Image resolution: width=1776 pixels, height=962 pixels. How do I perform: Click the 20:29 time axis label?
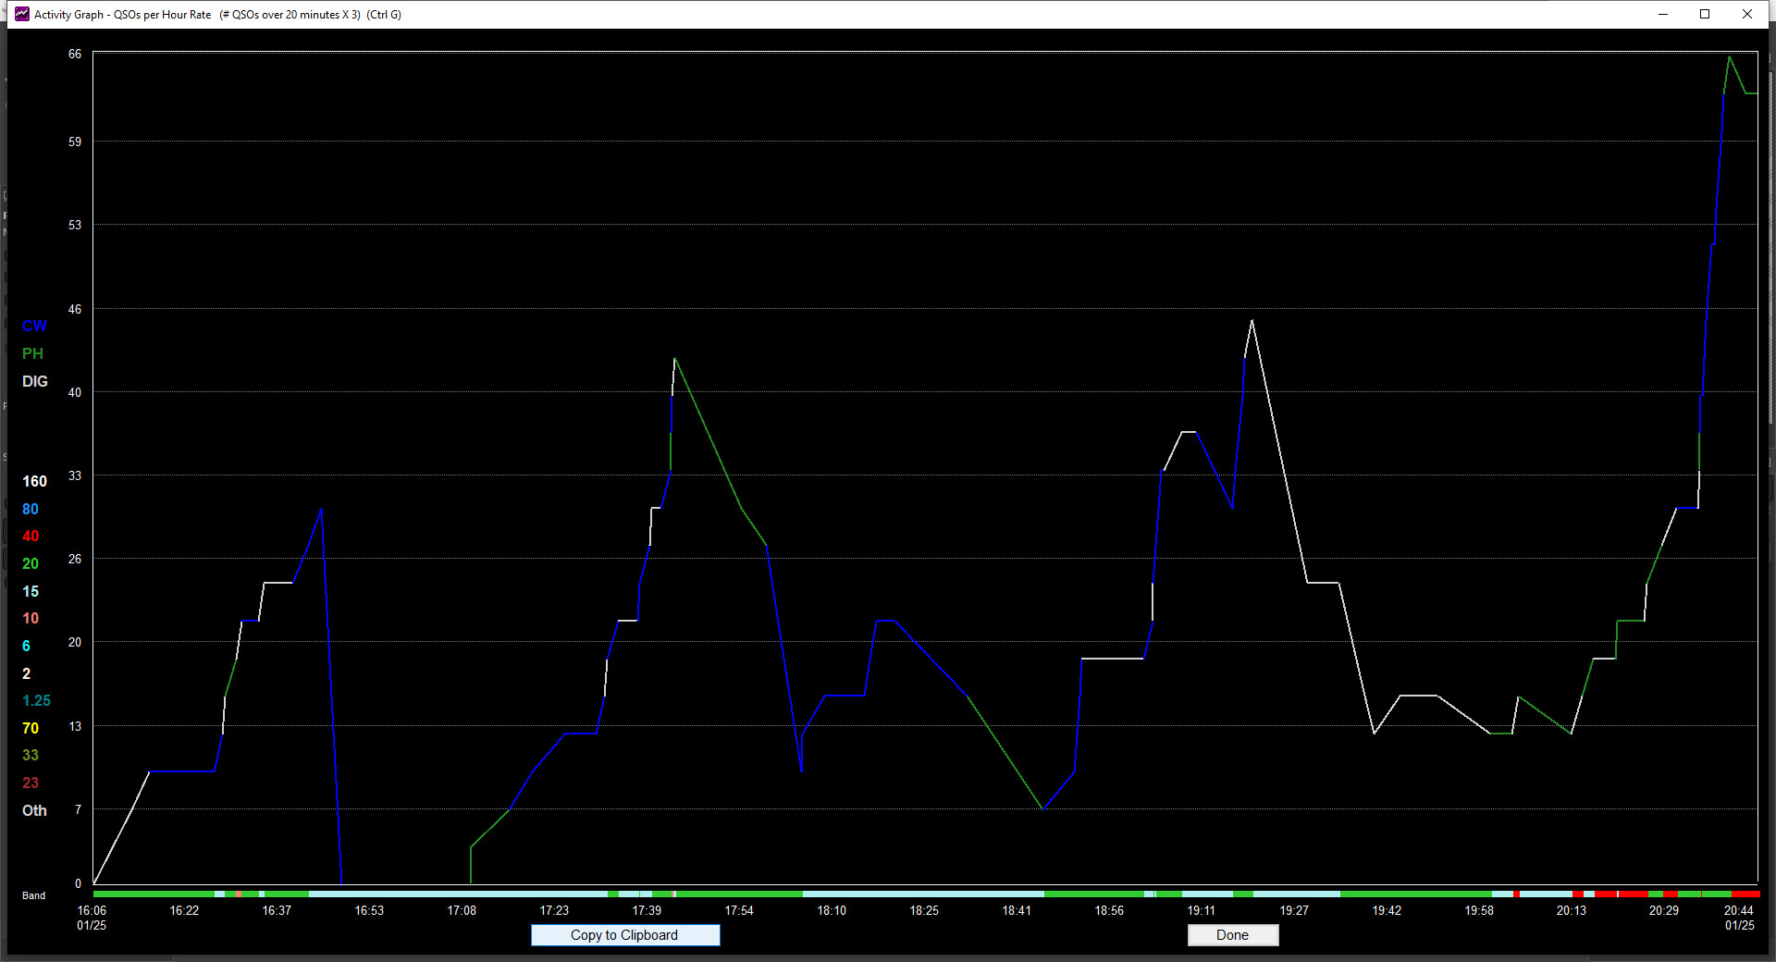(x=1664, y=910)
